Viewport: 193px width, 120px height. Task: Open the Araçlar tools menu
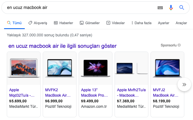(181, 23)
